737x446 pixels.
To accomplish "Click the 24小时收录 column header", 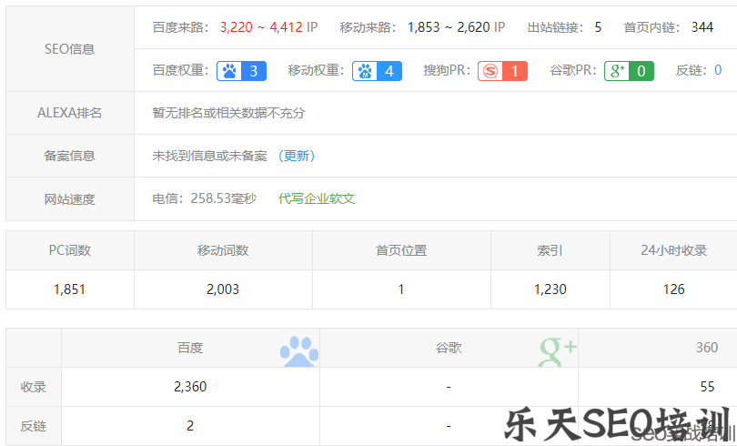I will 673,250.
